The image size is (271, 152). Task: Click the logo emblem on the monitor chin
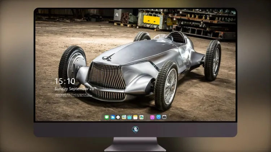pyautogui.click(x=135, y=129)
